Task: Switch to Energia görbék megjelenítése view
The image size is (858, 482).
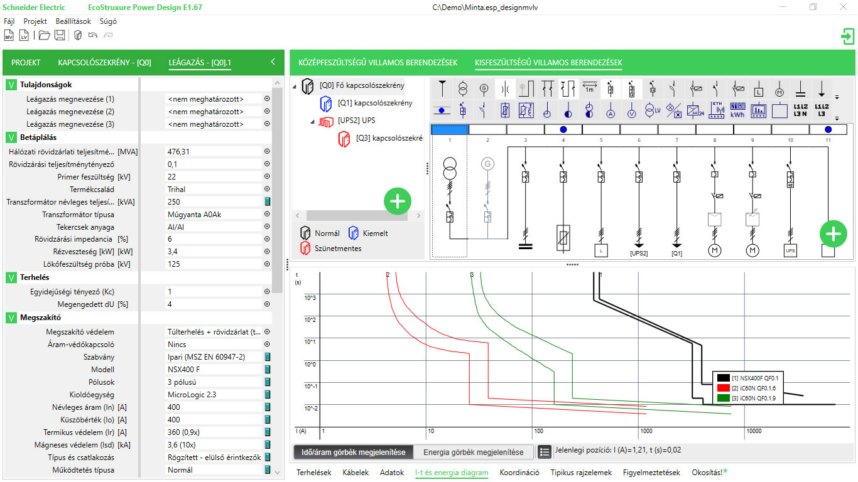Action: click(x=473, y=452)
